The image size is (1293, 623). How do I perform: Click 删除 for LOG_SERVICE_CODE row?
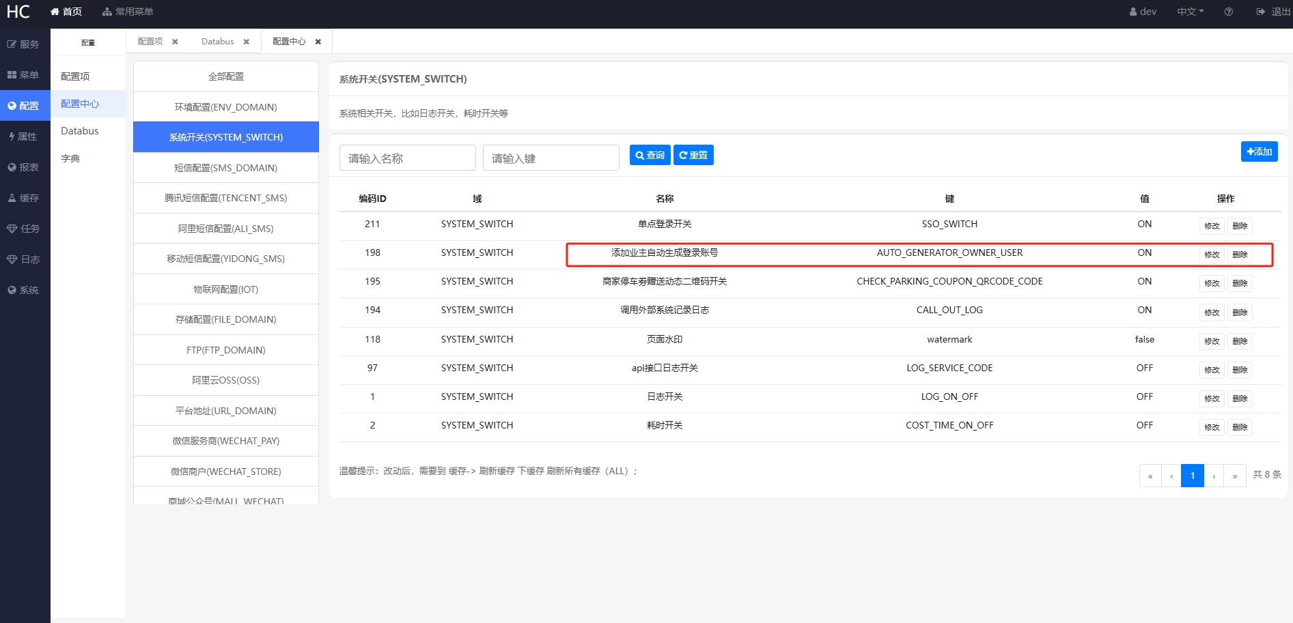click(1240, 370)
